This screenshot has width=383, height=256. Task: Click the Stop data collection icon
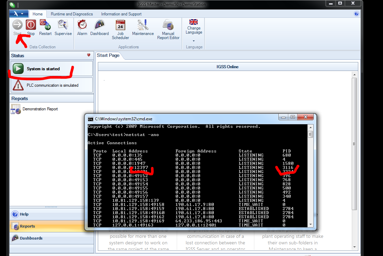(x=31, y=25)
